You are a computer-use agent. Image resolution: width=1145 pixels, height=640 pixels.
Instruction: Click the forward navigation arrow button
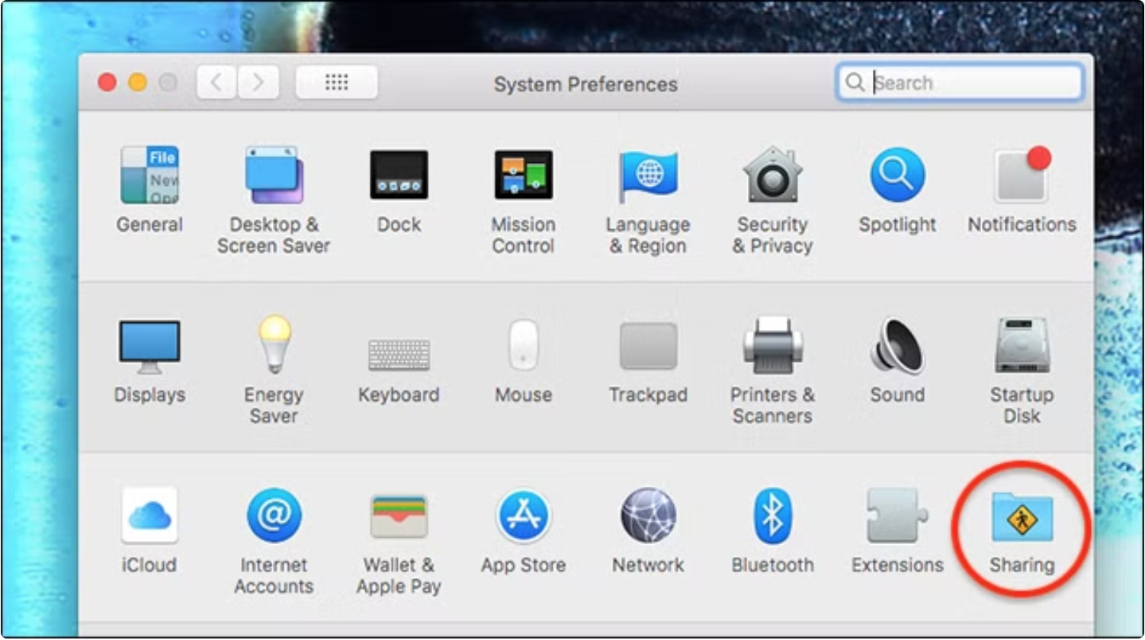tap(258, 82)
